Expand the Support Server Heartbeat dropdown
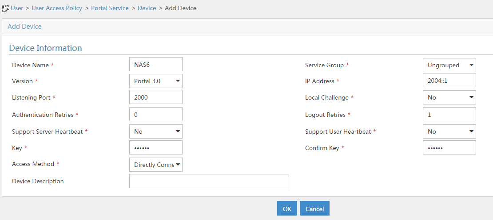The image size is (493, 220). (x=156, y=131)
